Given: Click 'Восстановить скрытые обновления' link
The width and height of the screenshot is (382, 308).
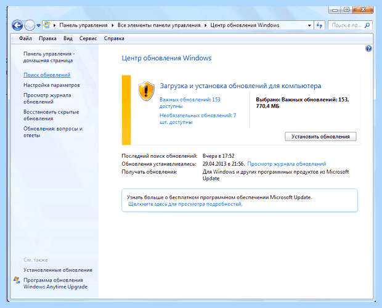Looking at the screenshot, I should click(x=51, y=115).
